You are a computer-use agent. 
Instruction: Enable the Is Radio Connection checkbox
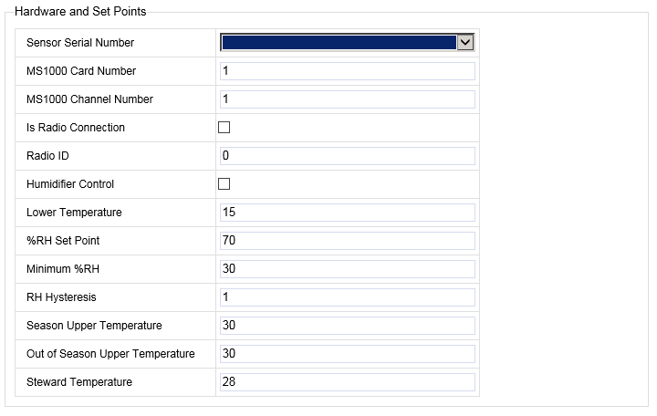(224, 128)
